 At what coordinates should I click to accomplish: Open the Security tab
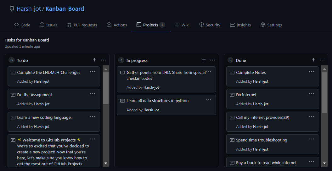(210, 25)
